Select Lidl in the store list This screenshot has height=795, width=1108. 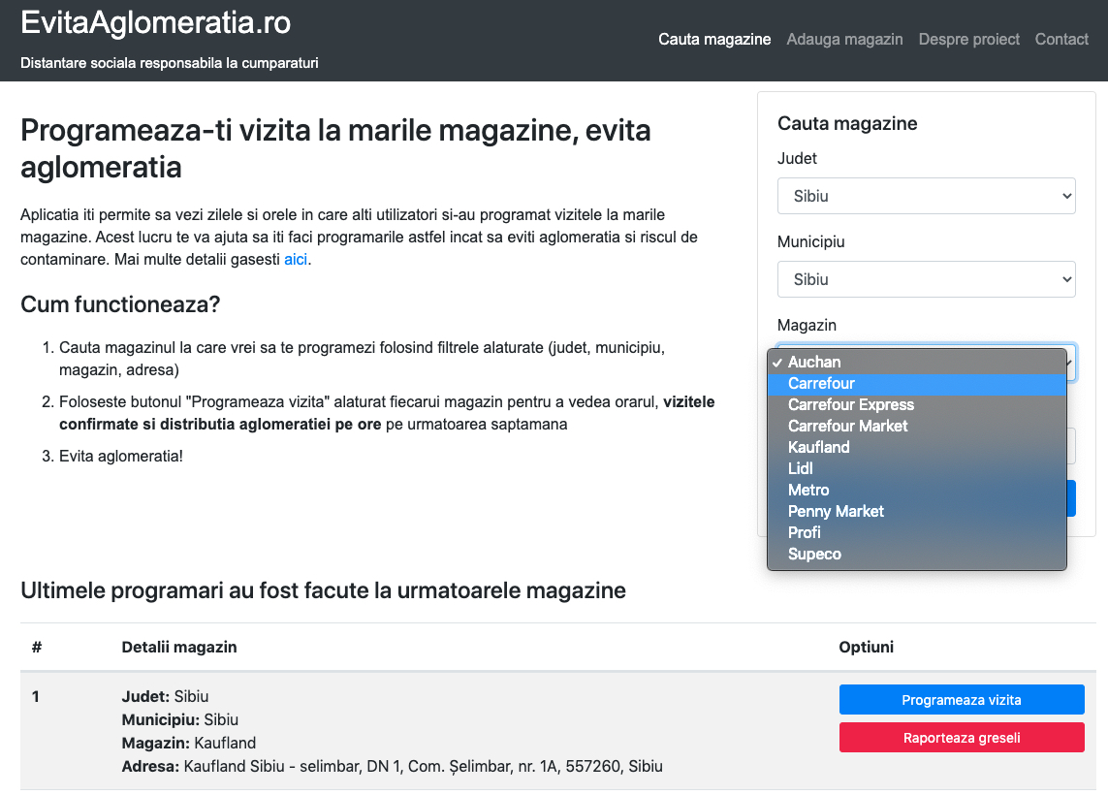point(916,468)
